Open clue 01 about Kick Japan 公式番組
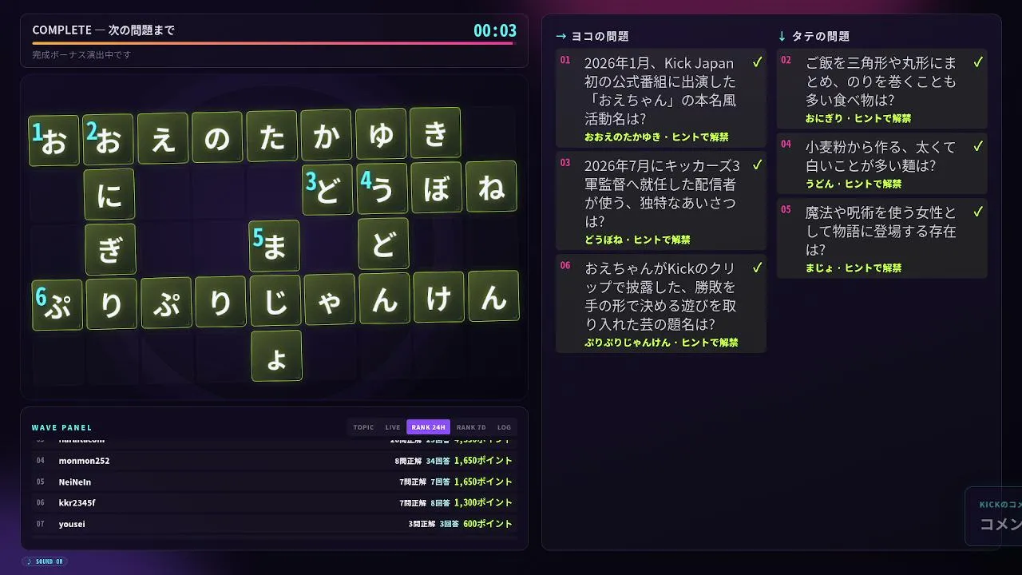This screenshot has height=575, width=1022. 661,99
